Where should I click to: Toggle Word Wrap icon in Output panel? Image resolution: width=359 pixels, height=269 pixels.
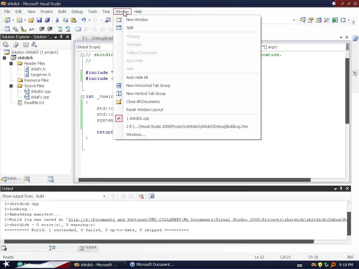pyautogui.click(x=151, y=196)
